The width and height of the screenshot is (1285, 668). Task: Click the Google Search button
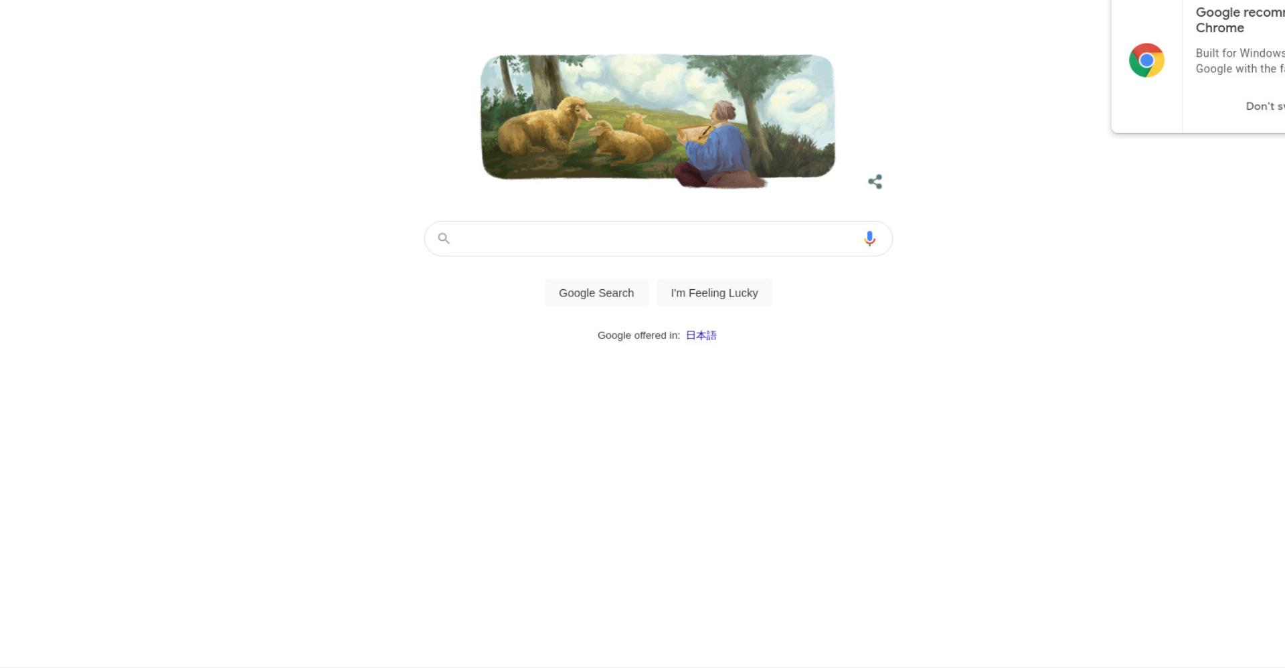point(596,293)
